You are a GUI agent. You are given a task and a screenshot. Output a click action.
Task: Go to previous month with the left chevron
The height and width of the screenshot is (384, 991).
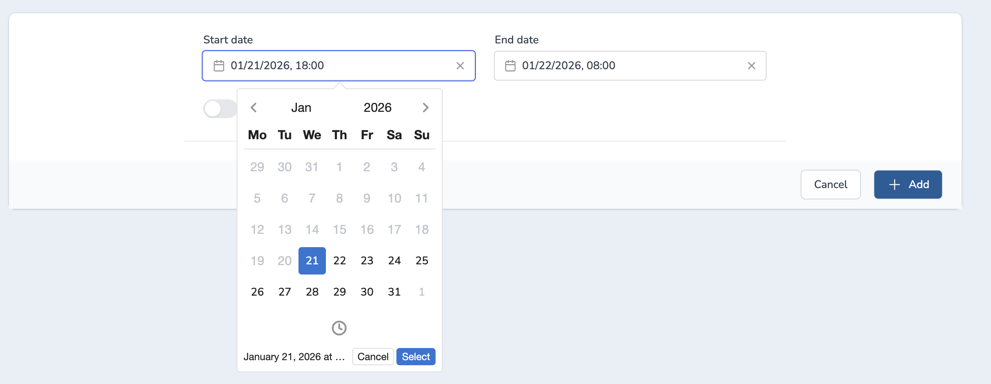[254, 108]
